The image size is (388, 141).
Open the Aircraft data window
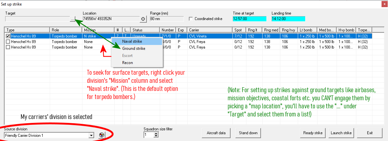[217, 133]
